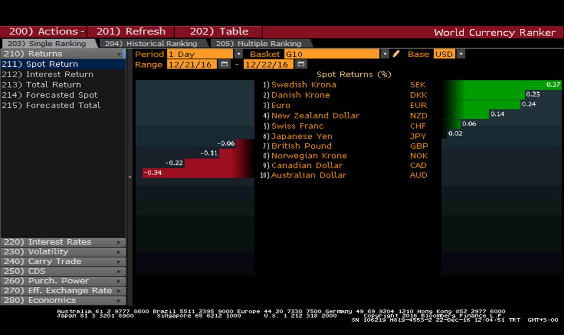This screenshot has width=564, height=335.
Task: Click the AUD ticker code
Action: click(419, 175)
